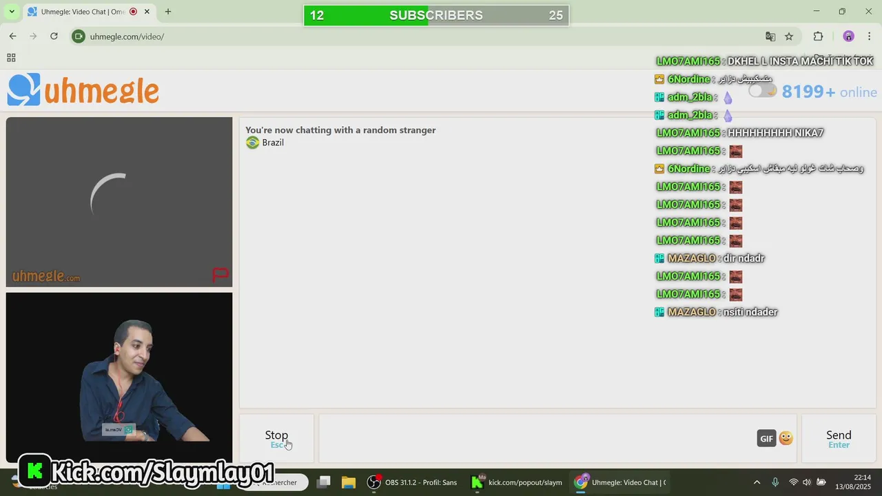
Task: Switch to the Uhmegle Chrome taskbar window
Action: [x=620, y=482]
